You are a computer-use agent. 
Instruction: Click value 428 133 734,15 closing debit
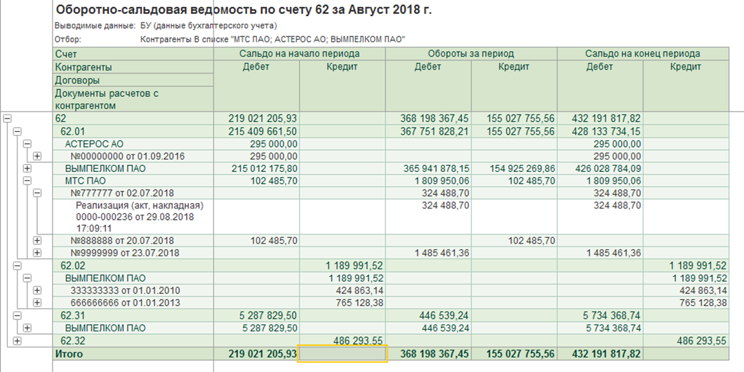pos(606,131)
